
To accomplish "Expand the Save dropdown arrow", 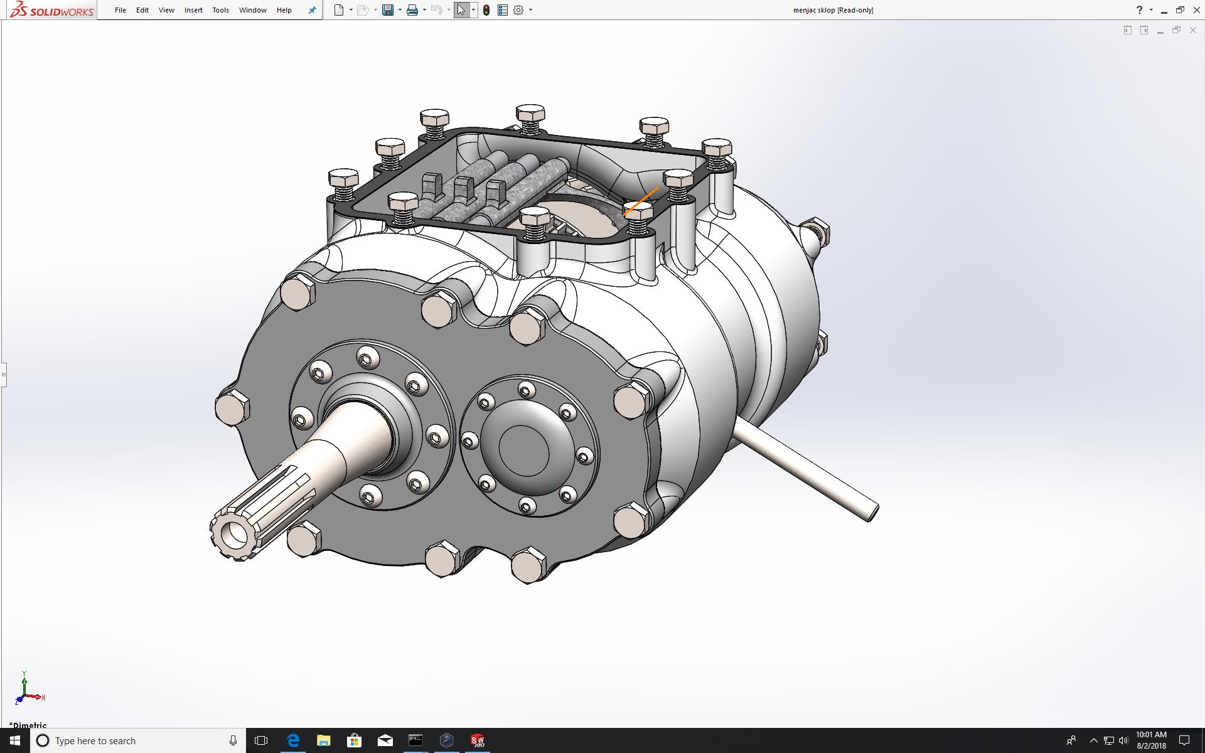I will 400,10.
